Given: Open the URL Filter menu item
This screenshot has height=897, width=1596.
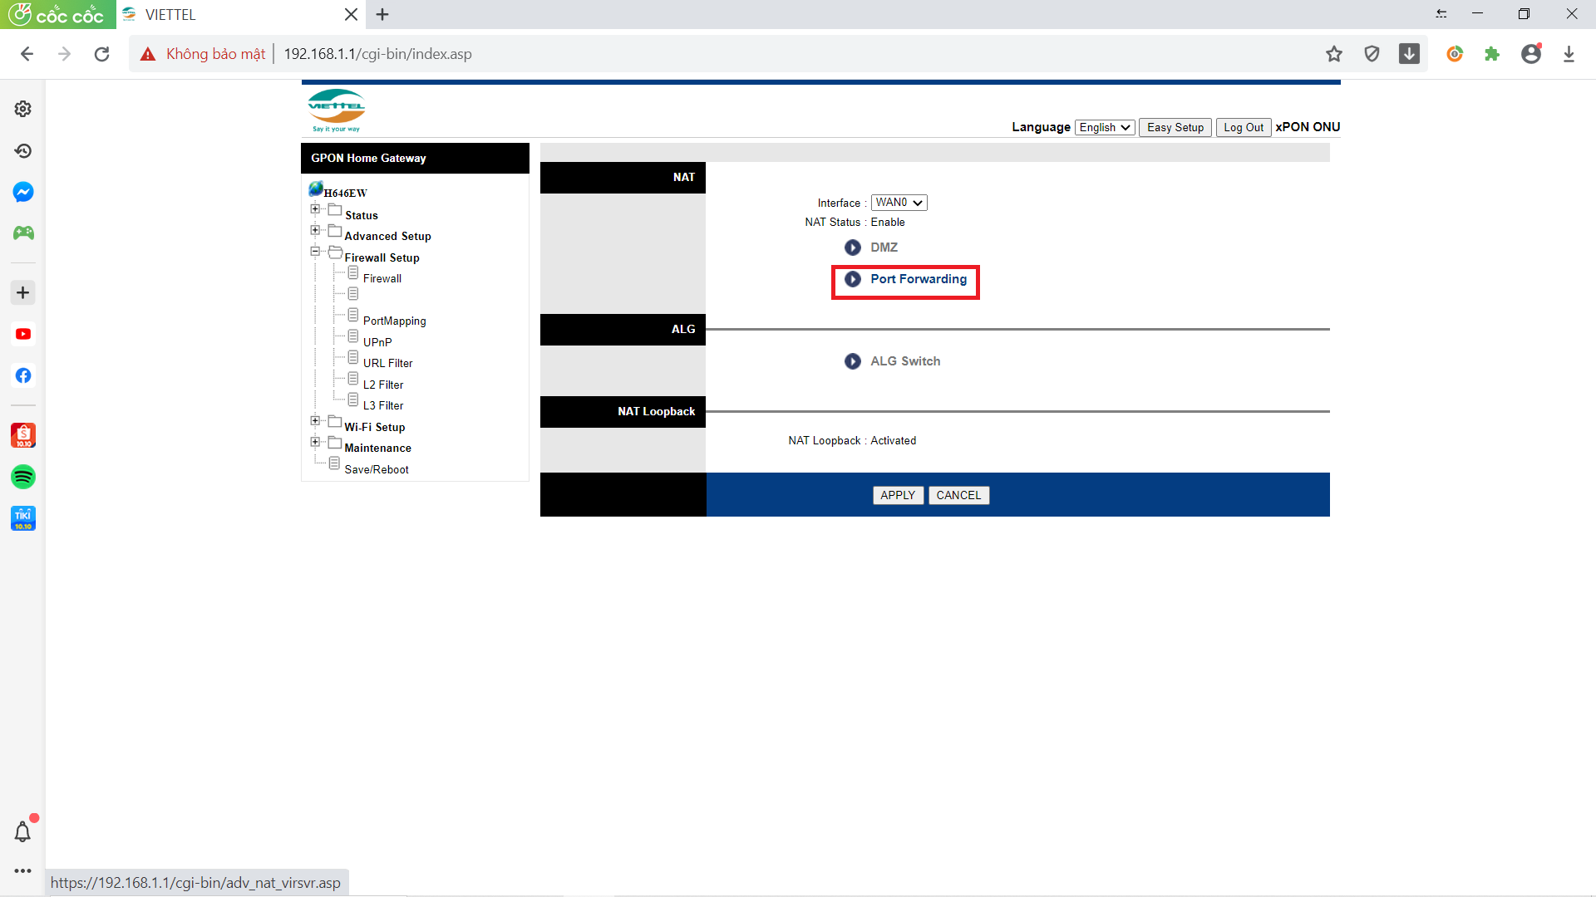Looking at the screenshot, I should [x=387, y=363].
